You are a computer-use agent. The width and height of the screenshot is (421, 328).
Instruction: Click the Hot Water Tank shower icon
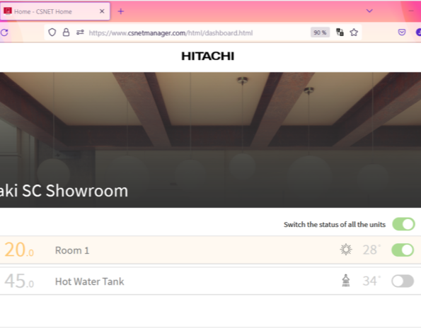pyautogui.click(x=346, y=281)
